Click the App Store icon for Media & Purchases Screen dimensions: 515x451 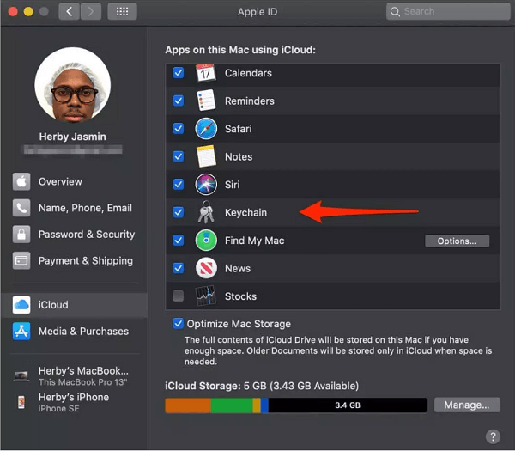click(21, 331)
